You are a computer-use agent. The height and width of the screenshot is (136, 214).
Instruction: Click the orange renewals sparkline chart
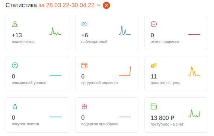[x=125, y=71]
